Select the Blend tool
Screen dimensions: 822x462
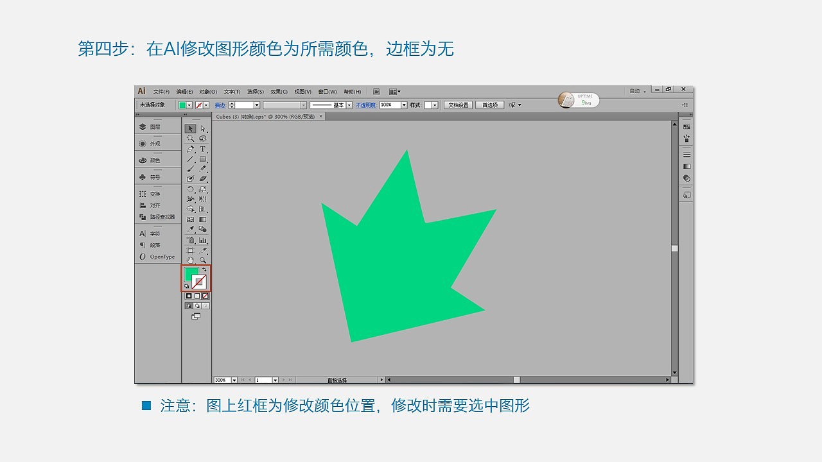(203, 229)
